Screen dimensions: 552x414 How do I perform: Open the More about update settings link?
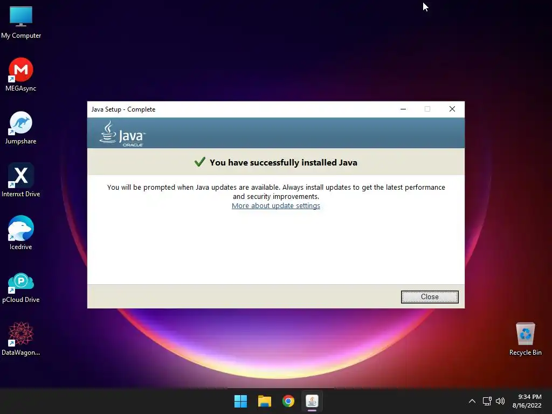pyautogui.click(x=275, y=205)
